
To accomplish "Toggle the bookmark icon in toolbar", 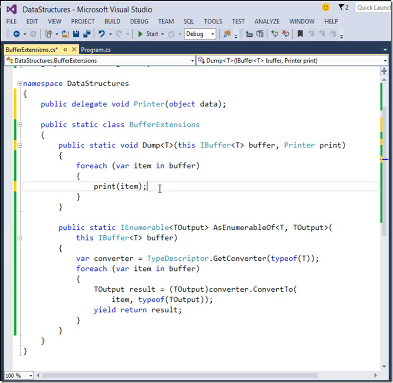I will click(300, 34).
